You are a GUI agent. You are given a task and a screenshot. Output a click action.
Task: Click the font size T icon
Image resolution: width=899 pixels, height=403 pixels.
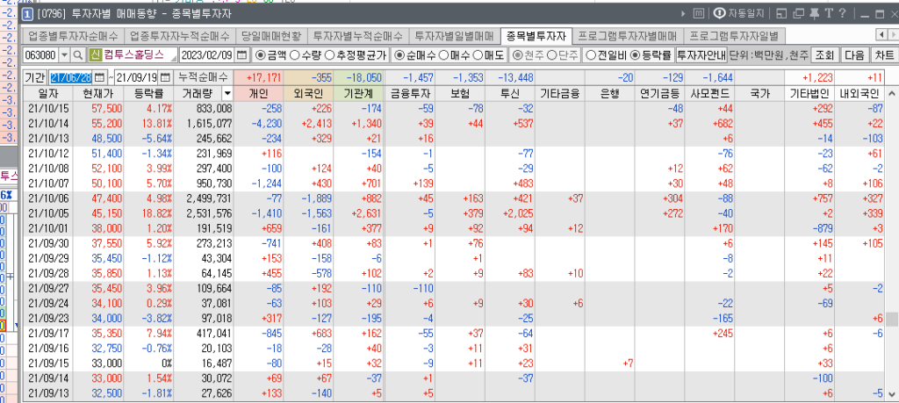827,13
